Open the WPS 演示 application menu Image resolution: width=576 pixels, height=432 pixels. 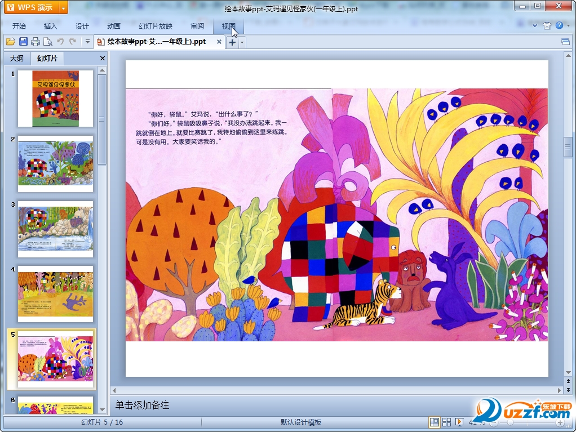(31, 7)
